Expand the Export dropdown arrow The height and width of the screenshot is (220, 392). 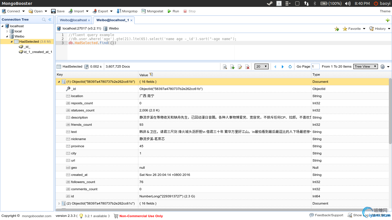pos(111,11)
